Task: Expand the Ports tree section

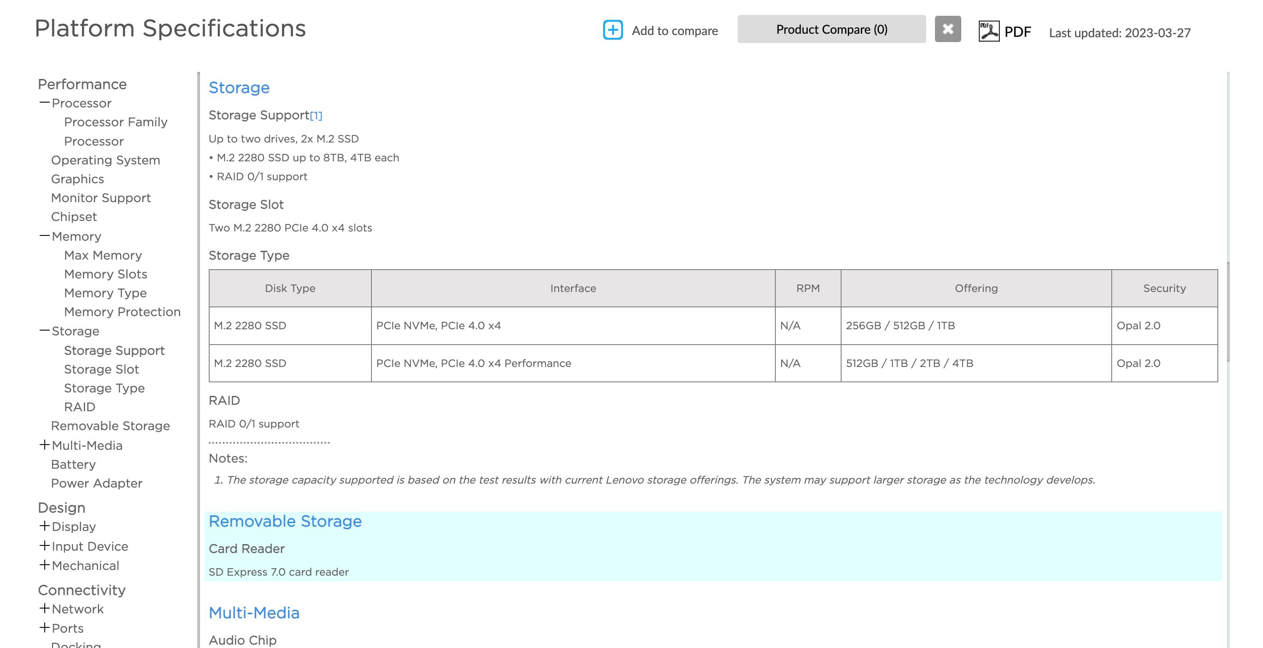Action: coord(45,627)
